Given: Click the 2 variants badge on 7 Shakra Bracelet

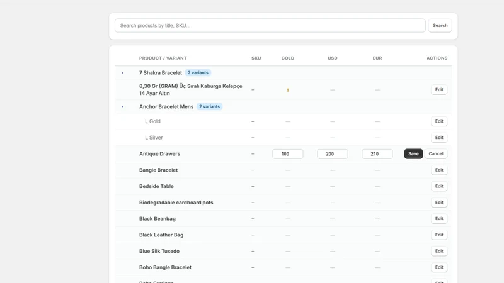Looking at the screenshot, I should (198, 73).
